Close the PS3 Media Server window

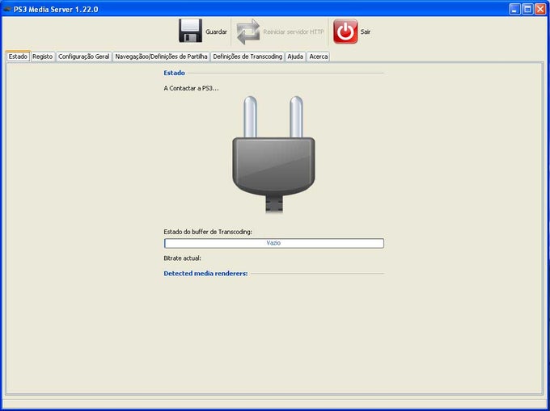[540, 9]
